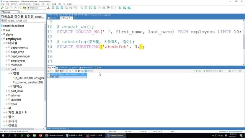
Task: Expand the aaa database node
Action: pos(2,30)
